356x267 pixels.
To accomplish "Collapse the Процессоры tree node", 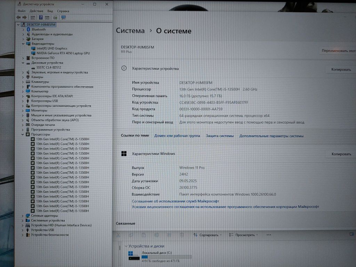I will pos(23,134).
